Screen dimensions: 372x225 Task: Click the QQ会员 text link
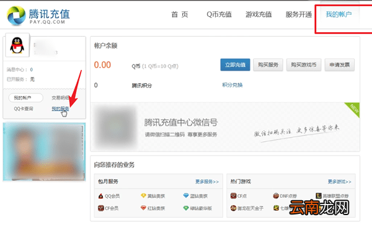click(x=112, y=196)
